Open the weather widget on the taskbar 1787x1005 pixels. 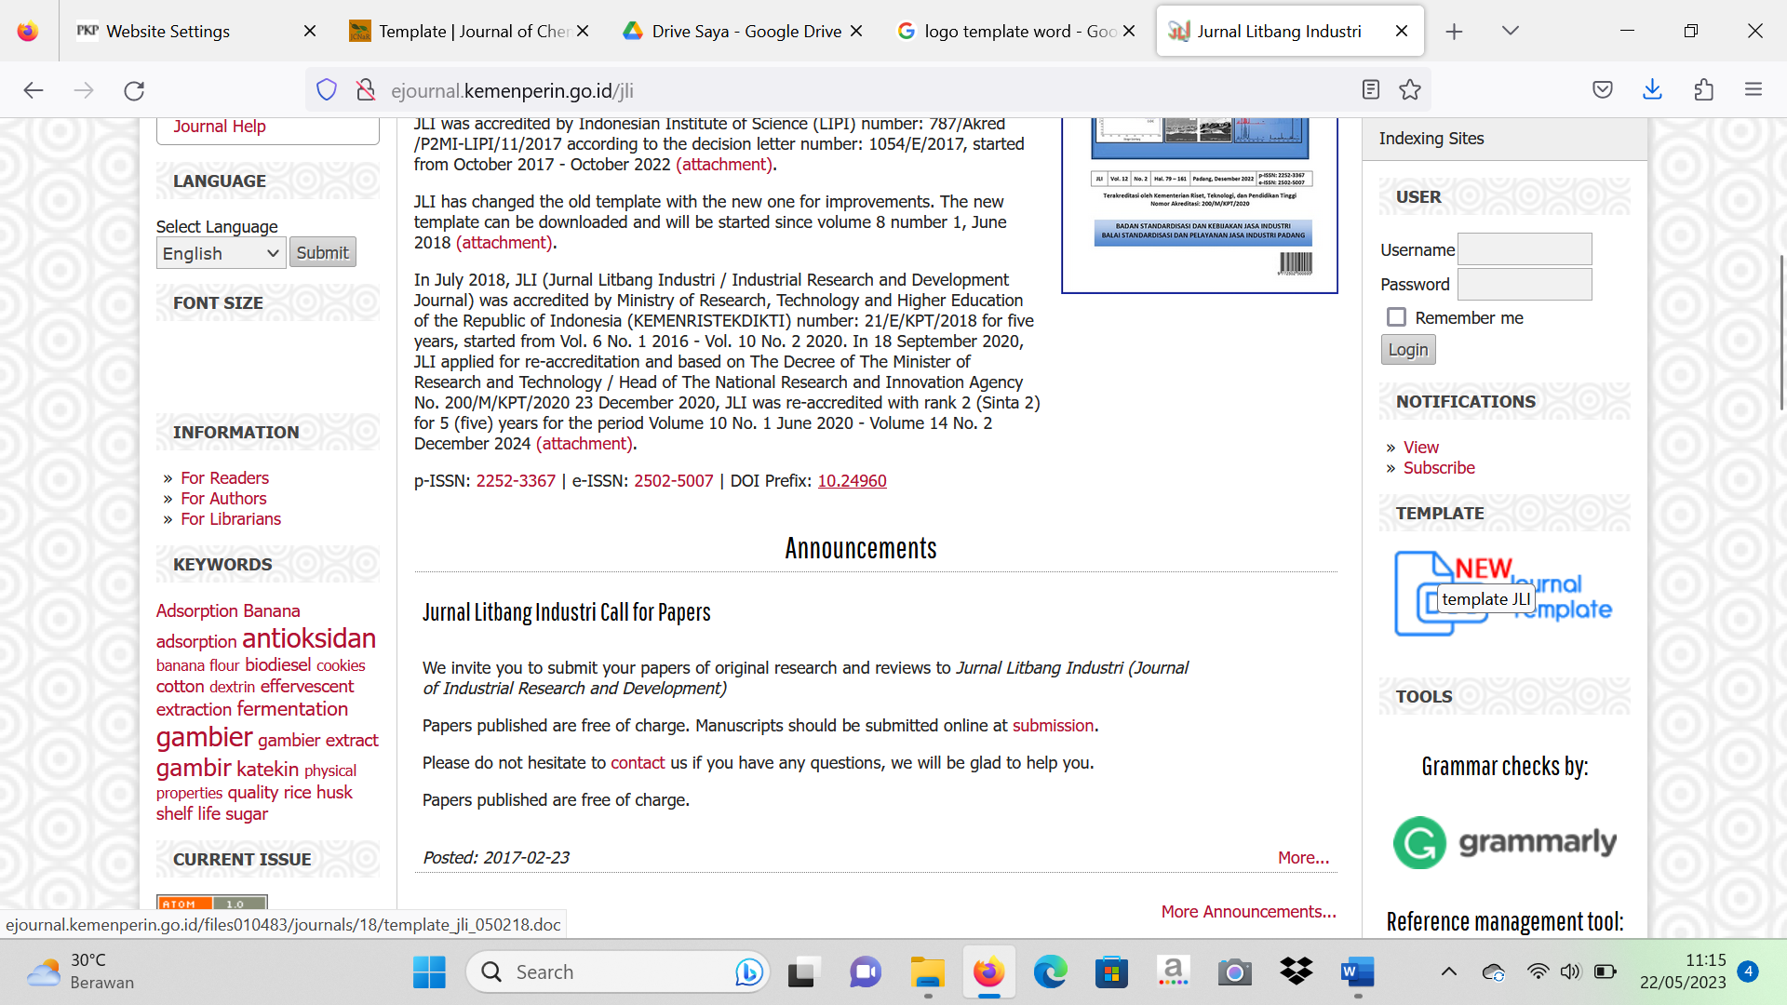[x=80, y=971]
